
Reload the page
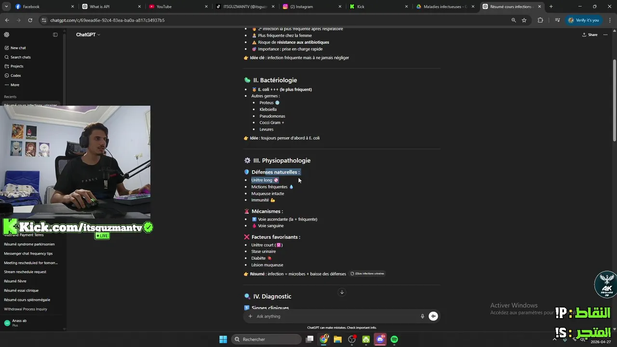(30, 20)
